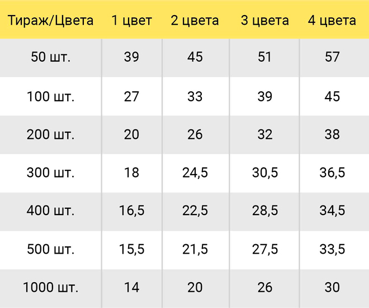Select the 1 цвет column header
369x308 pixels.
tap(131, 21)
